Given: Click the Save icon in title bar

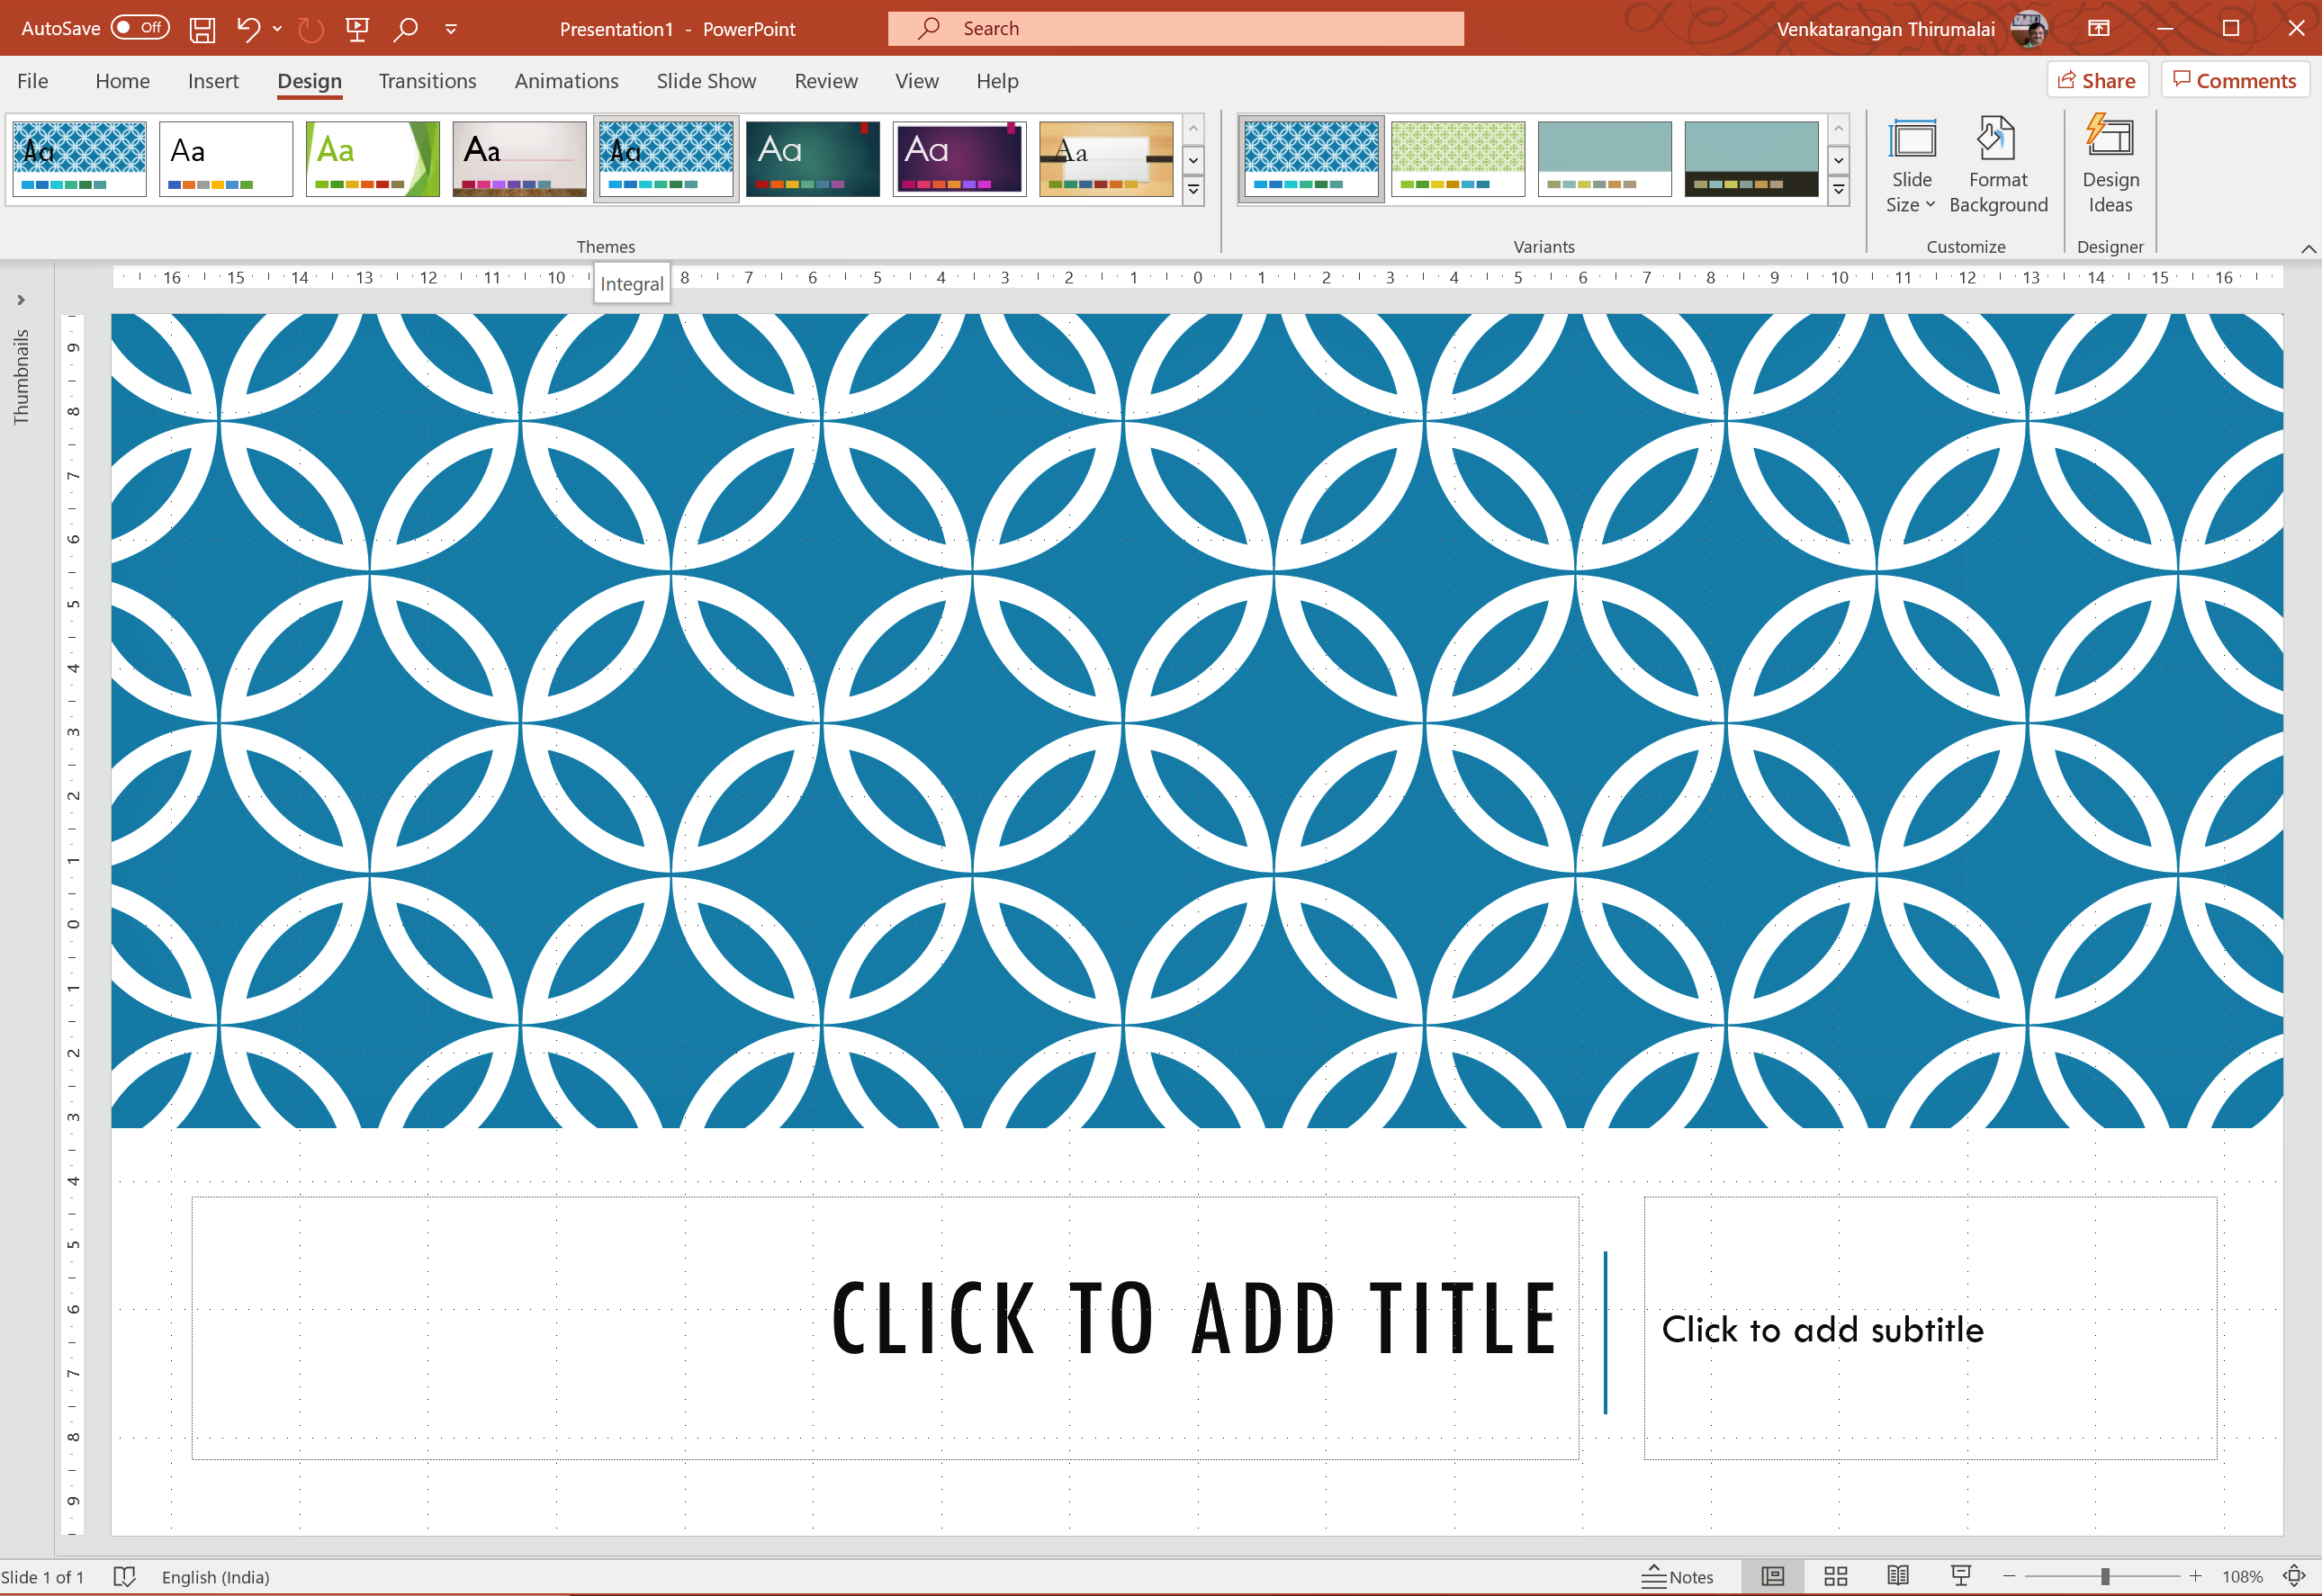Looking at the screenshot, I should coord(202,29).
